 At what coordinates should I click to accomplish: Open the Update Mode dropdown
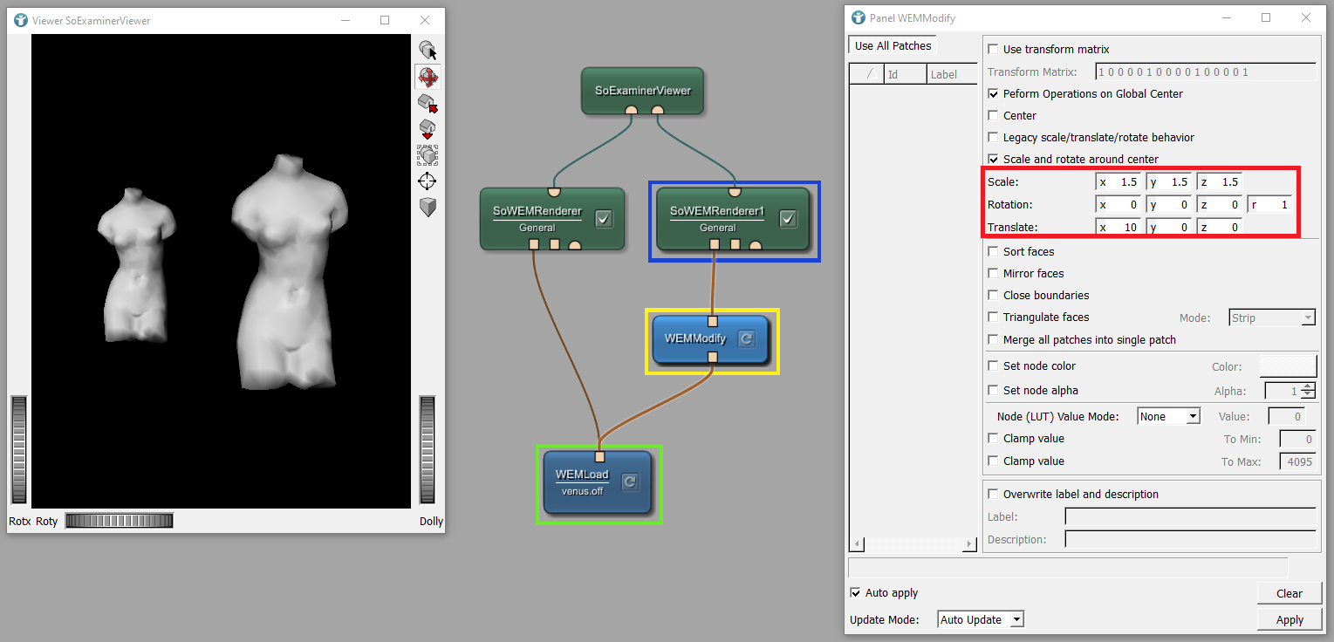pos(981,619)
